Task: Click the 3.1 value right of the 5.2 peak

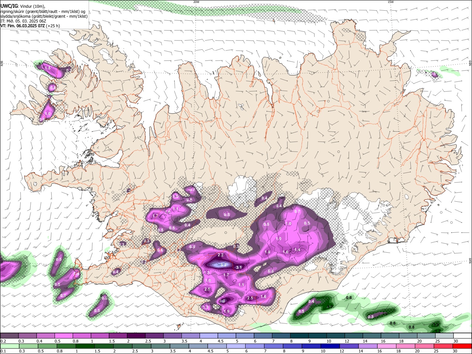Action: (x=239, y=267)
